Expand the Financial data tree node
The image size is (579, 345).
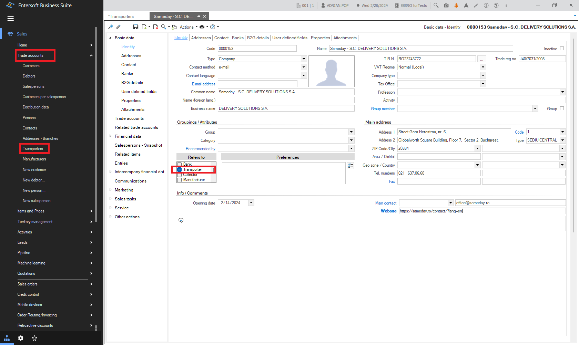click(x=110, y=136)
